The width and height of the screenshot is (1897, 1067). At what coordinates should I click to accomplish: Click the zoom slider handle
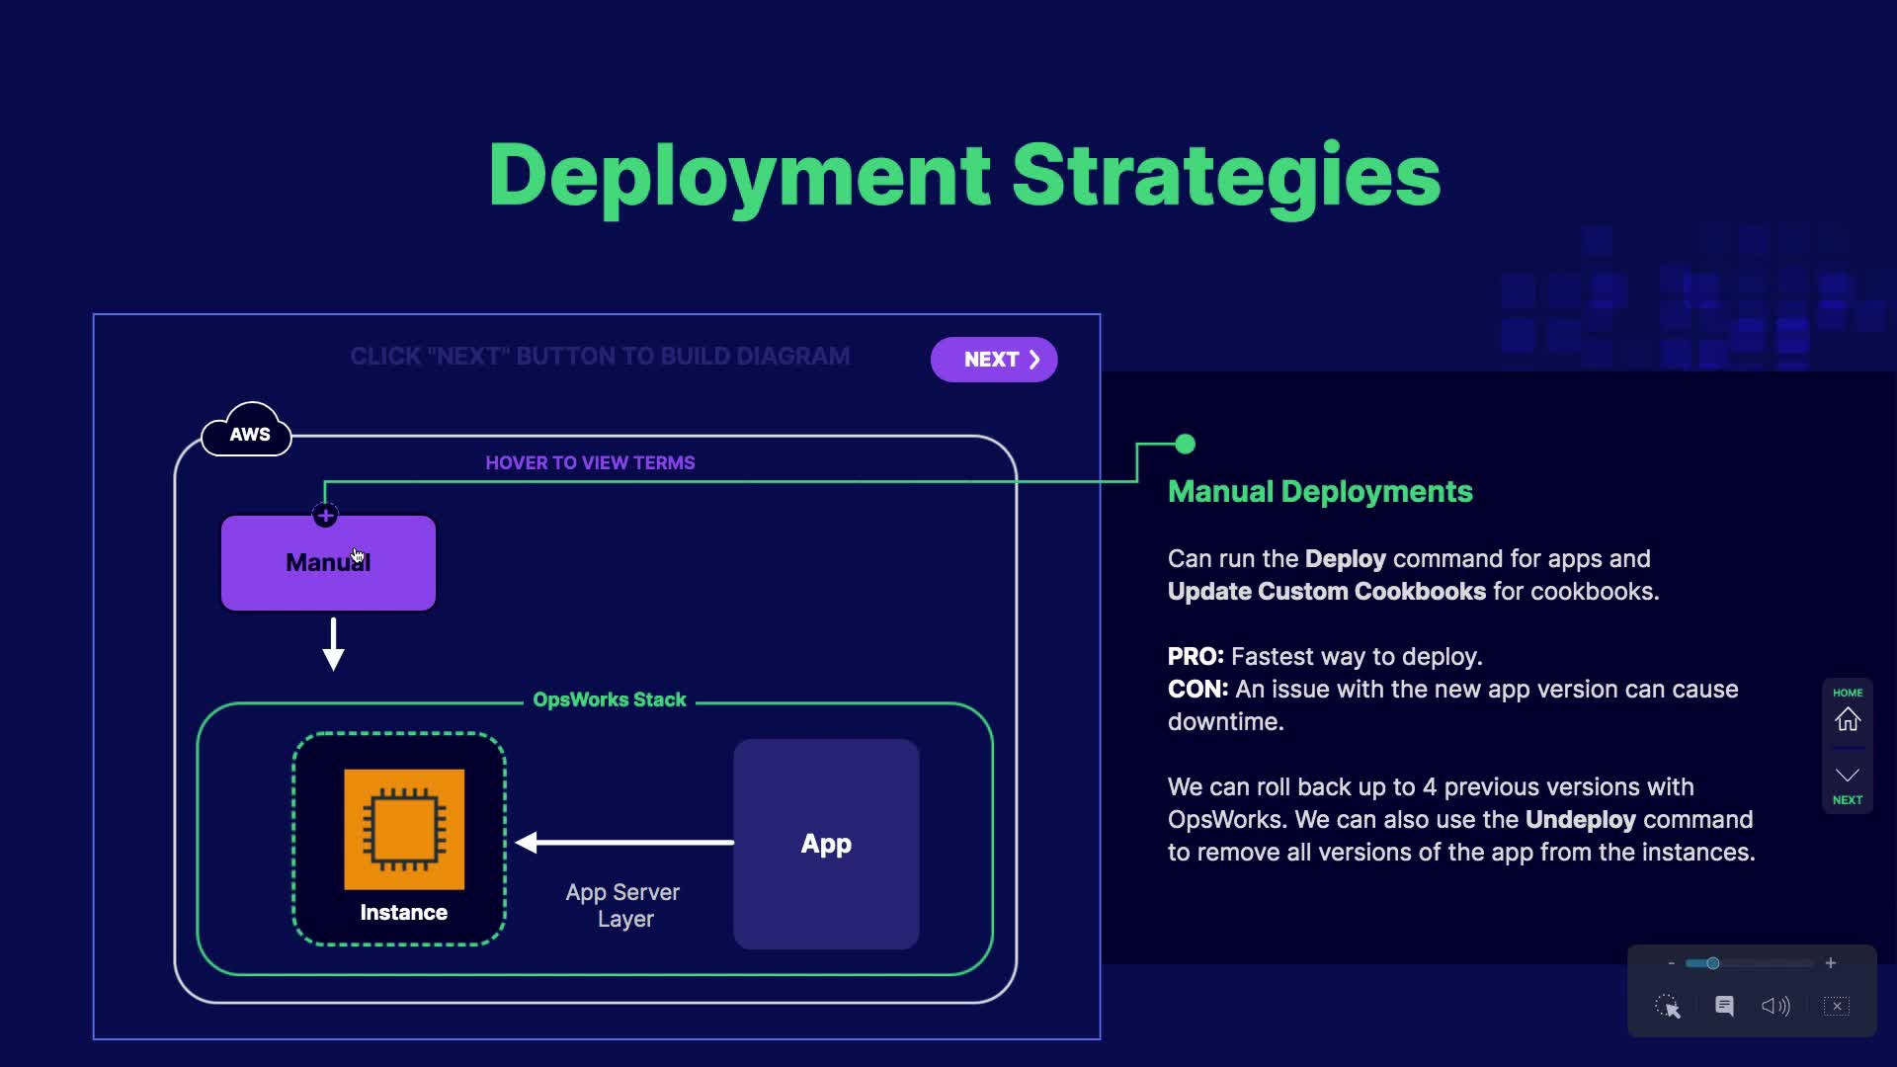point(1712,963)
